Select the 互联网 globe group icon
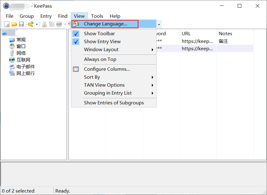267x195 pixels. click(x=12, y=60)
